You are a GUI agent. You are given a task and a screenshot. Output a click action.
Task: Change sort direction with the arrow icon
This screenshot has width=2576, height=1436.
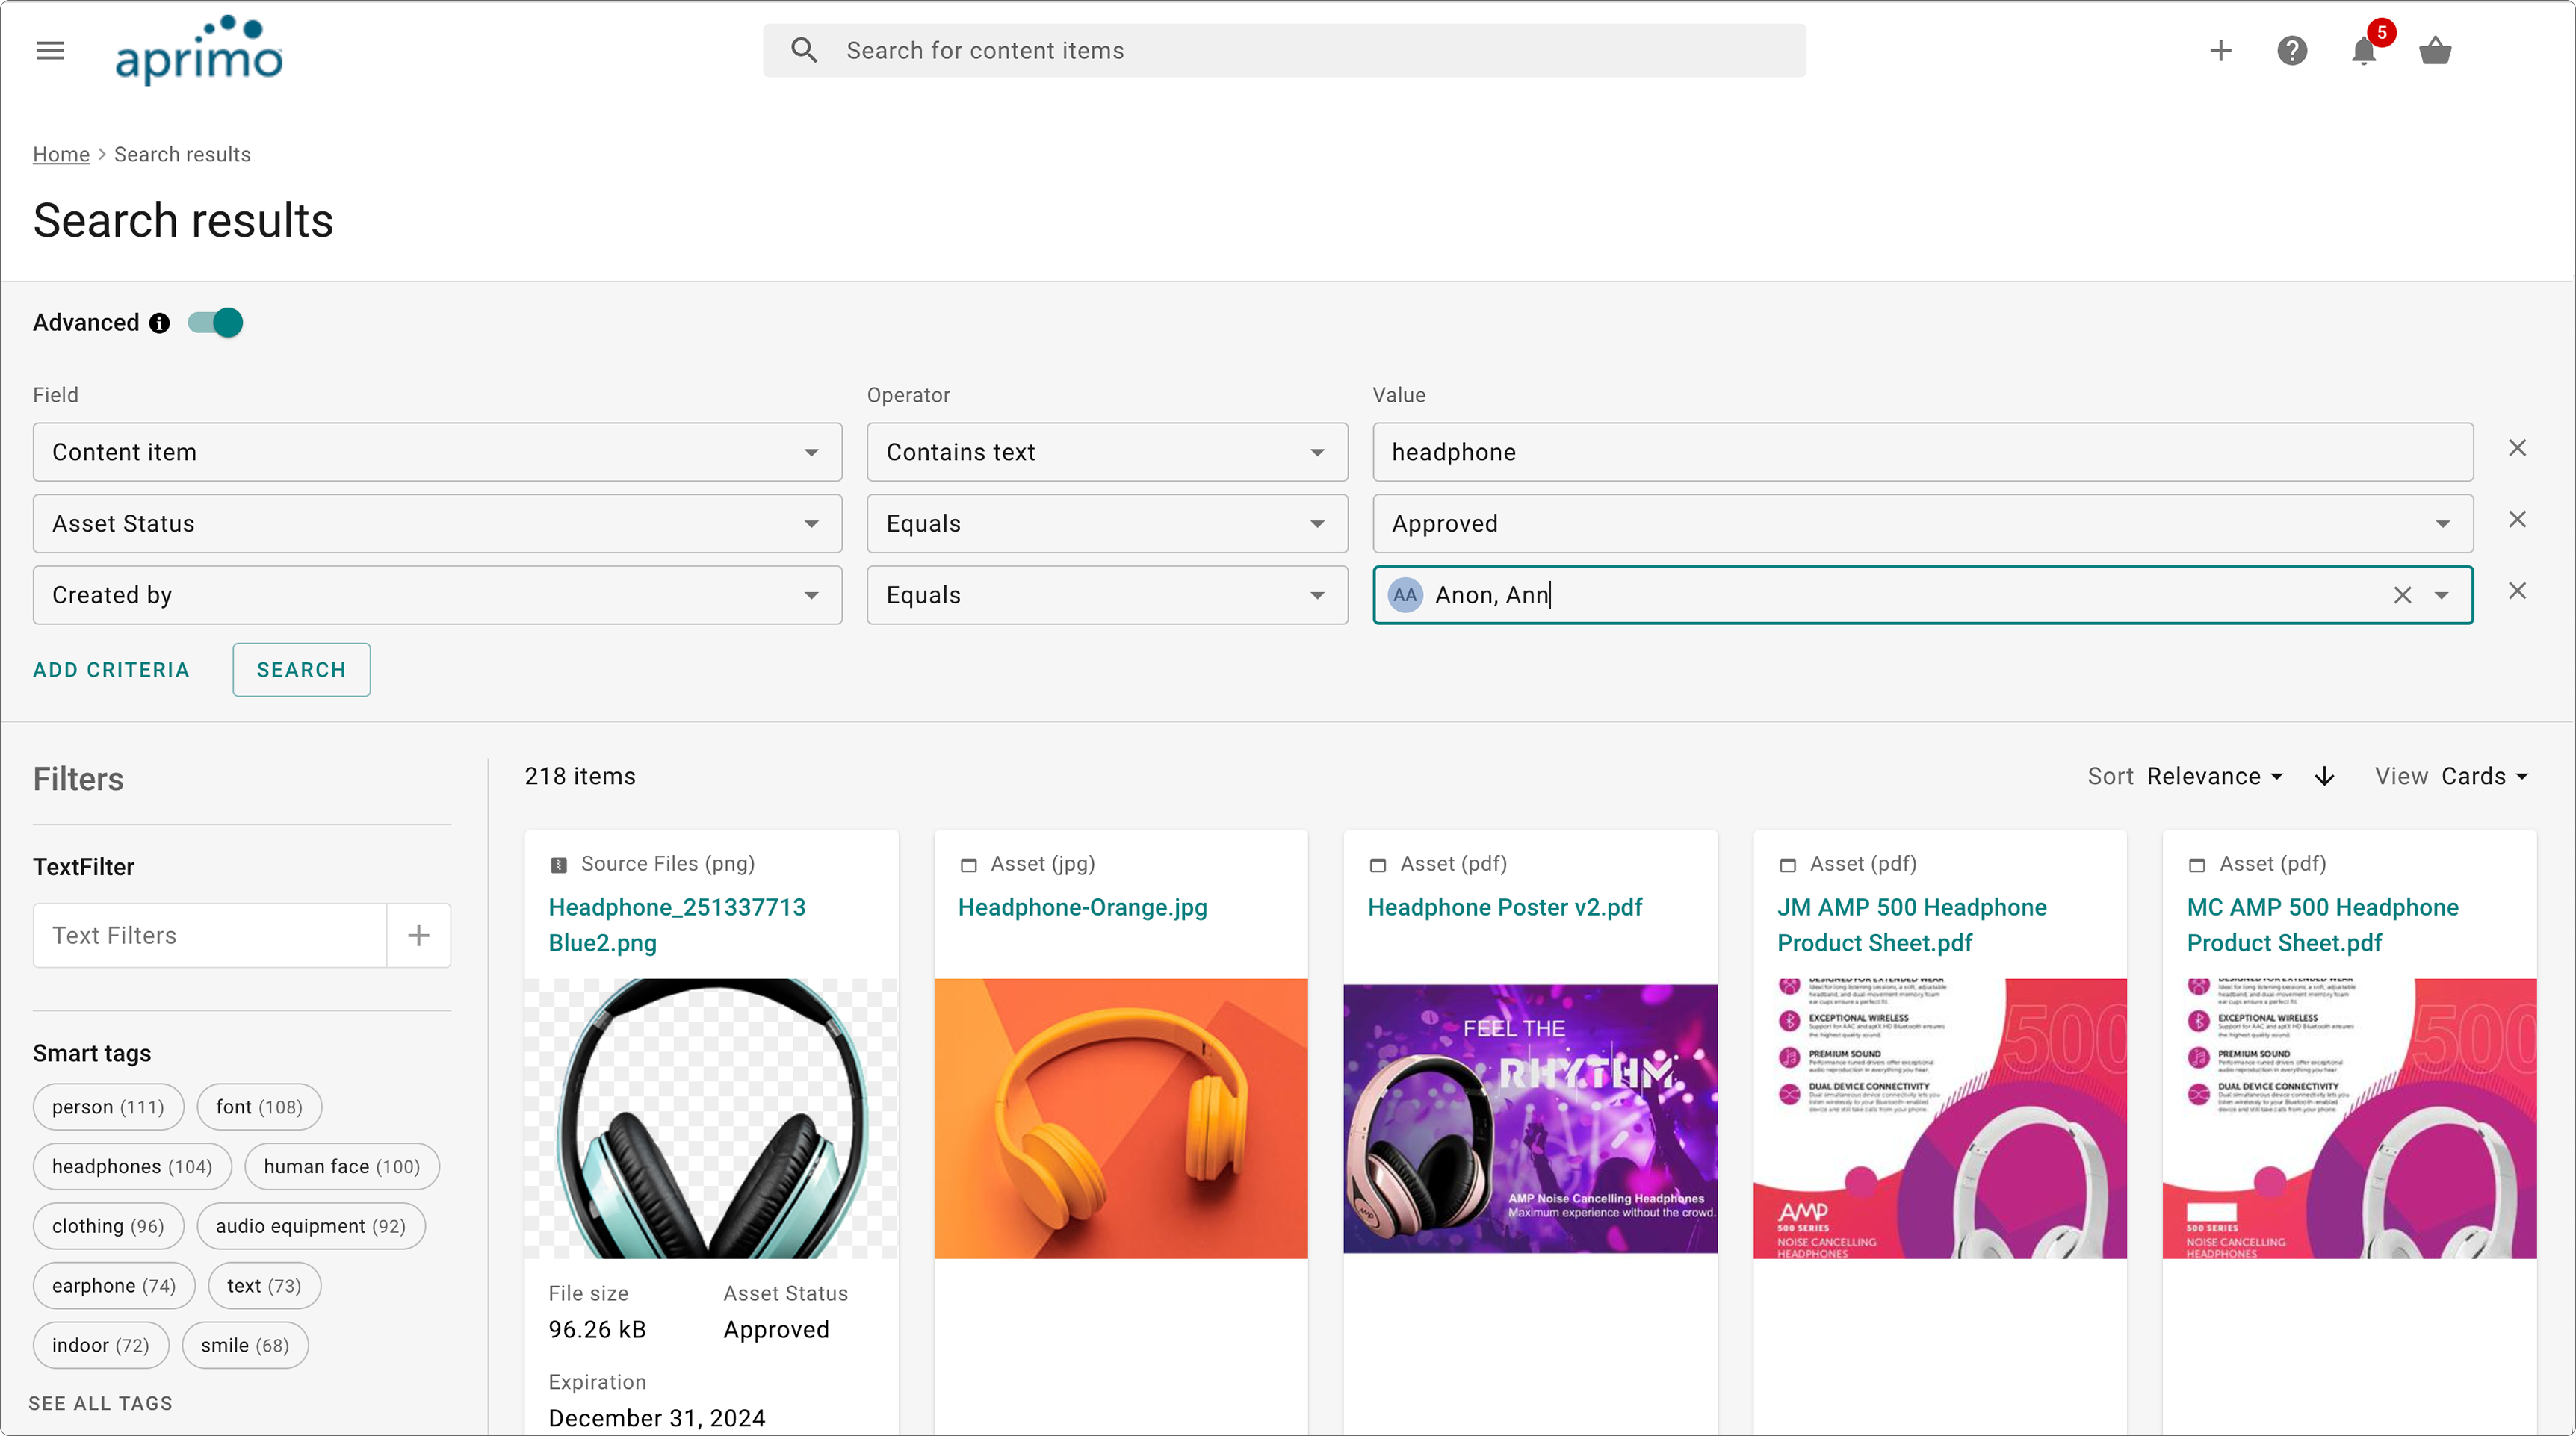click(2324, 775)
